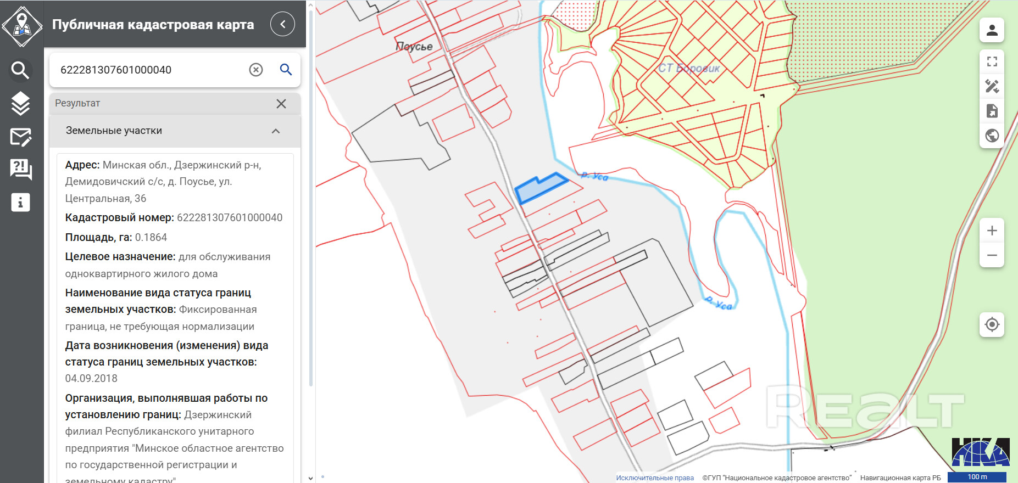Collapse the side panel with arrow button
The width and height of the screenshot is (1018, 483).
(x=282, y=24)
